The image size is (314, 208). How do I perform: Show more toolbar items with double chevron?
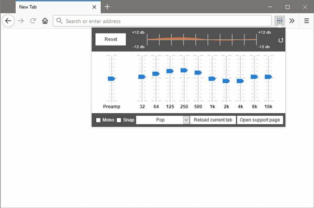point(292,20)
